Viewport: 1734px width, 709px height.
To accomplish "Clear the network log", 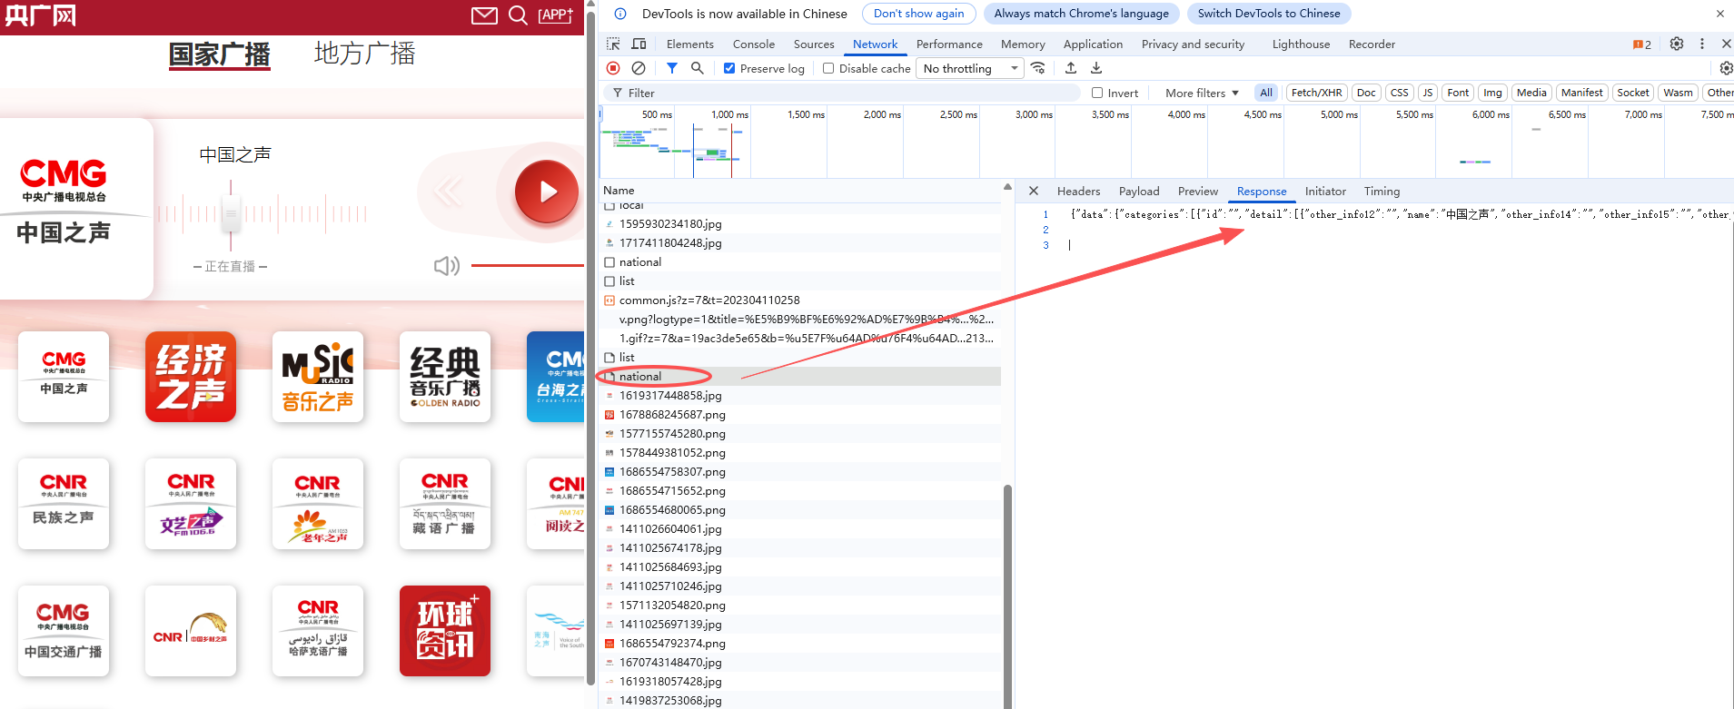I will (639, 68).
